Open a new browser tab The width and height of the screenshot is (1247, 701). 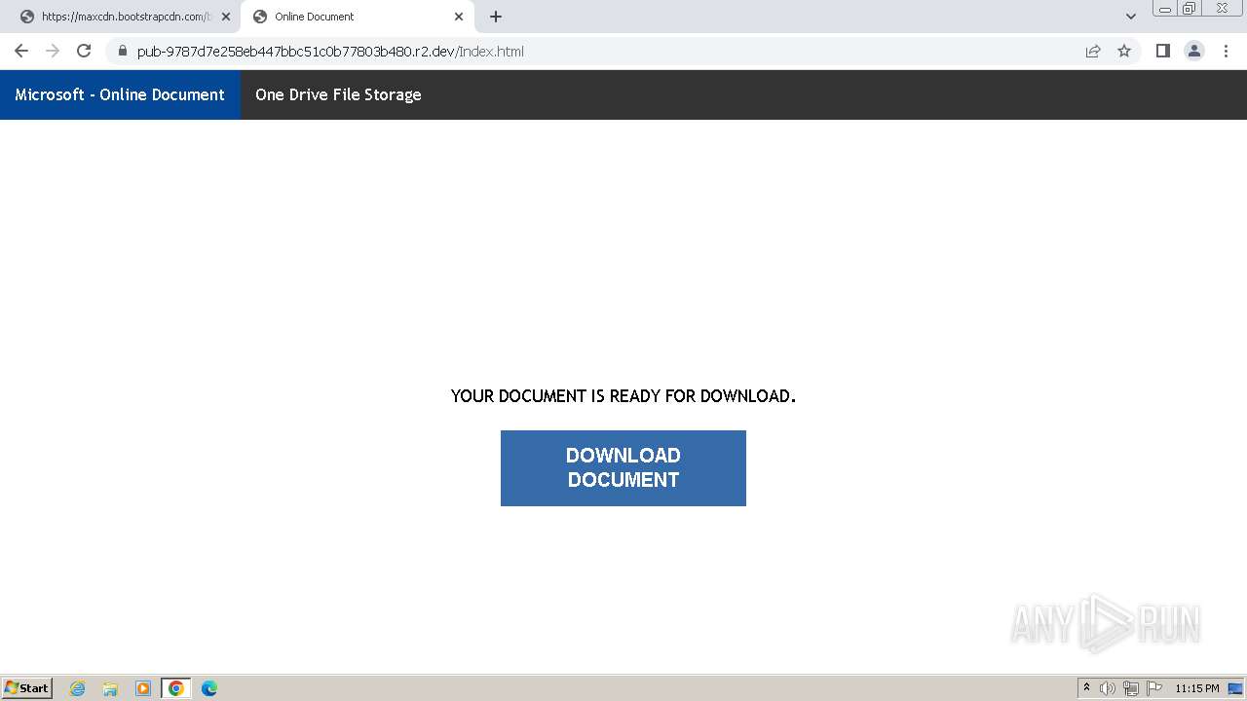pyautogui.click(x=496, y=17)
